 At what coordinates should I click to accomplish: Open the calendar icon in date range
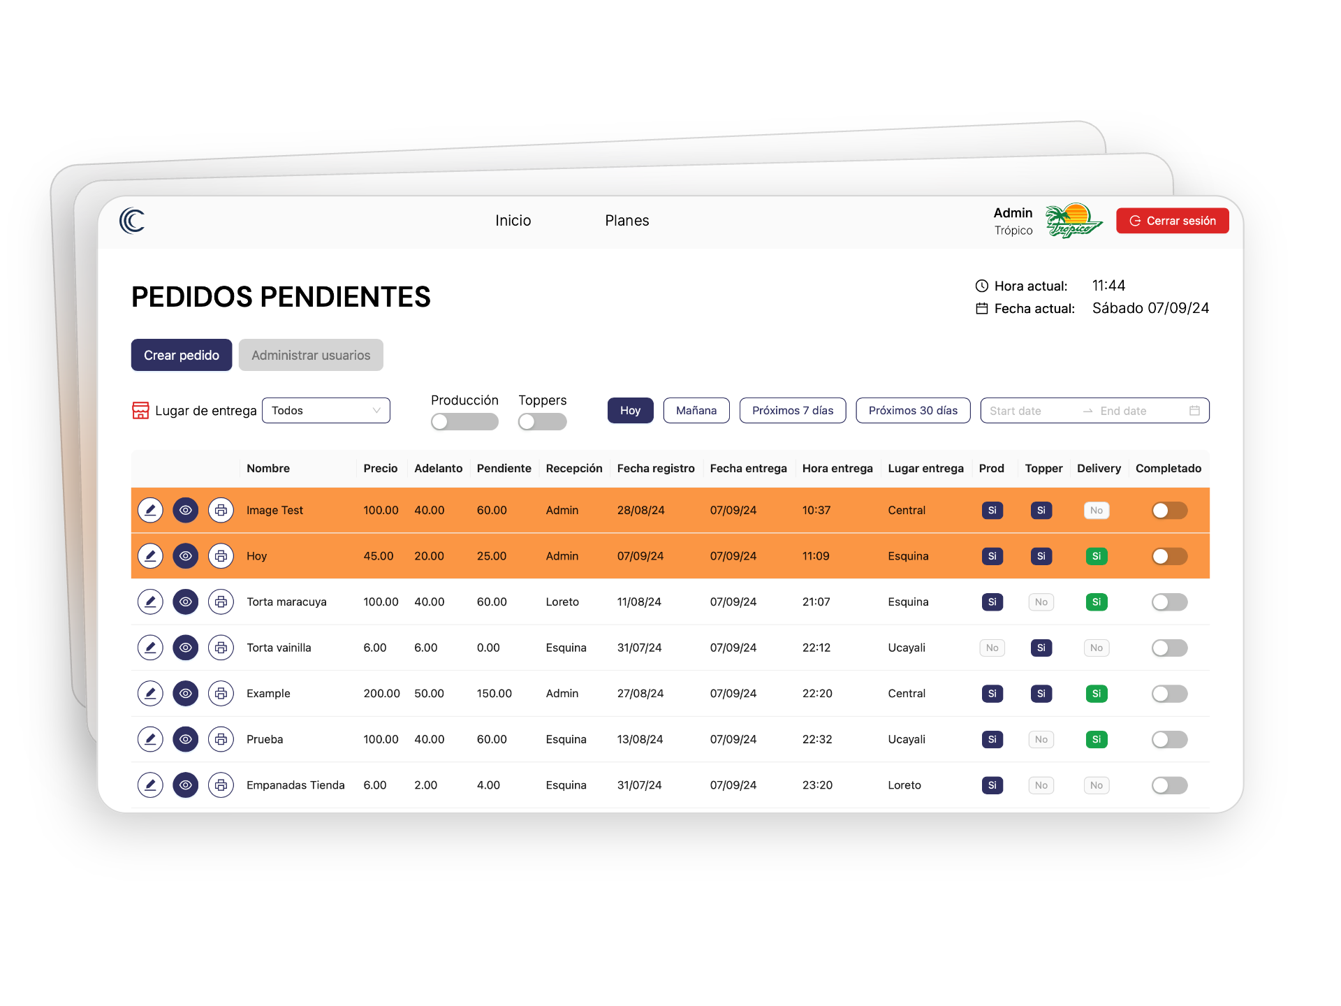[1194, 411]
